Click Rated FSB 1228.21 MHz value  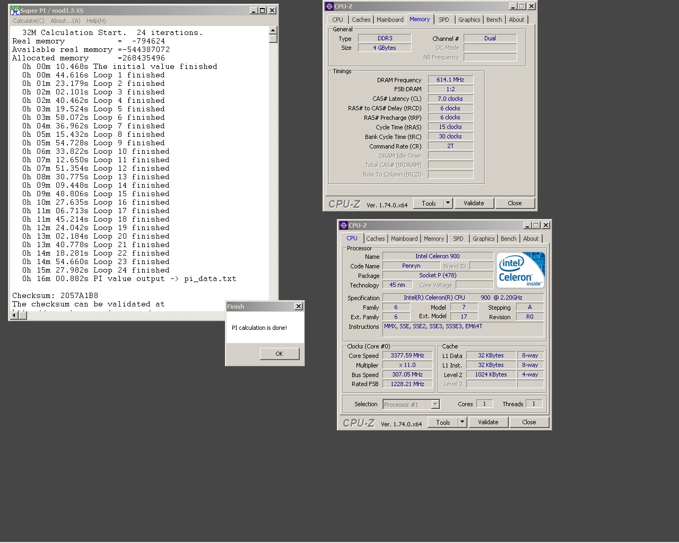(407, 384)
